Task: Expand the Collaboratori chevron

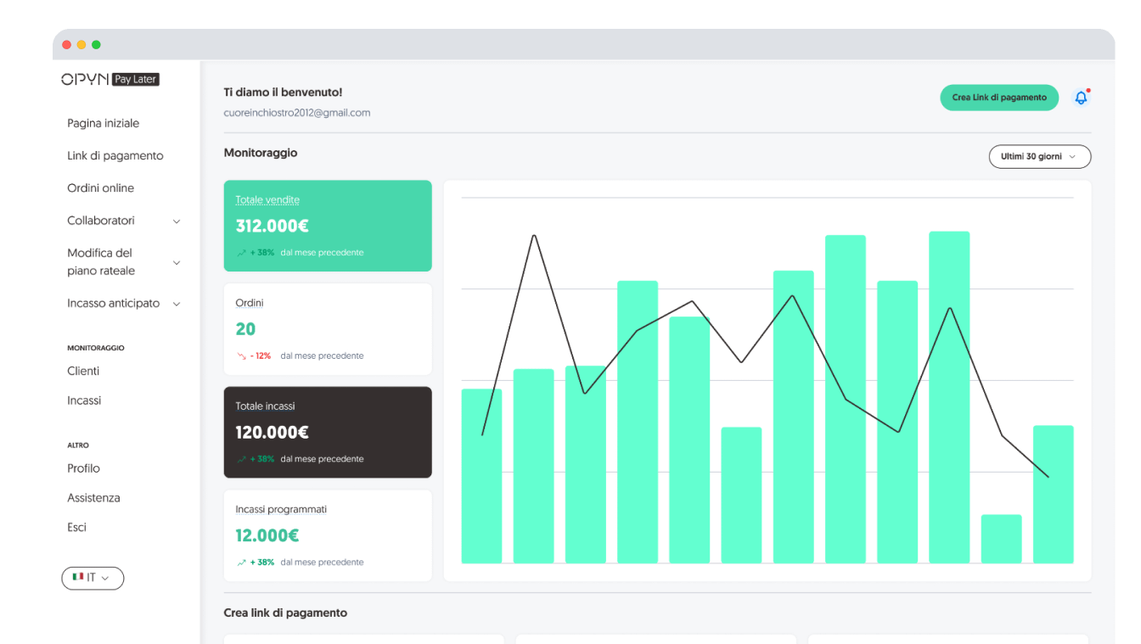Action: [177, 221]
